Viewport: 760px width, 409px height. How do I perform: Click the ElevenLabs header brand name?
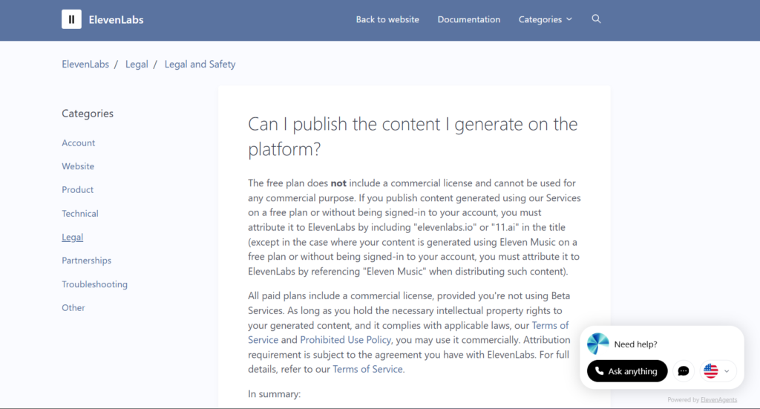[116, 20]
